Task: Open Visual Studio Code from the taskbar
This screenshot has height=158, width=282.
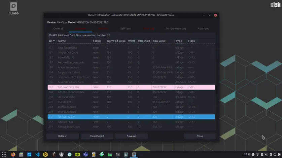Action: click(x=37, y=154)
